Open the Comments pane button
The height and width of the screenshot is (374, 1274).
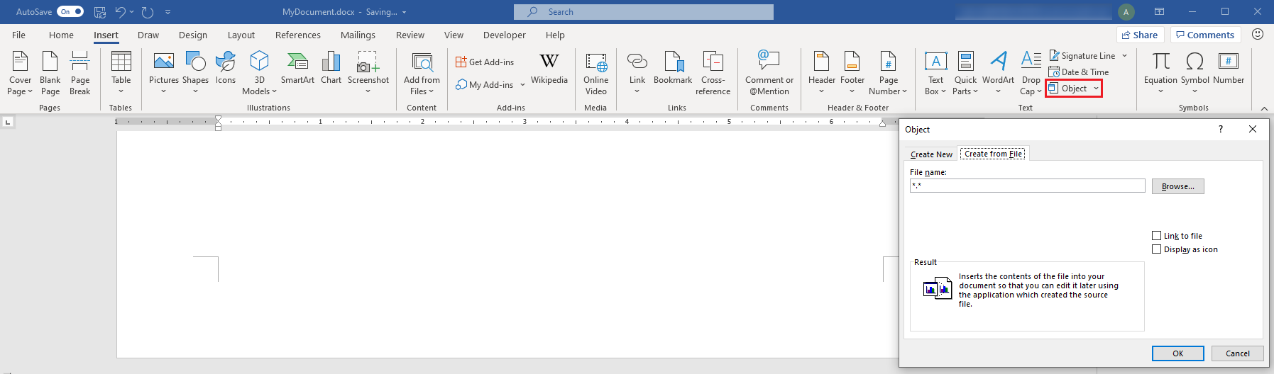pos(1205,35)
